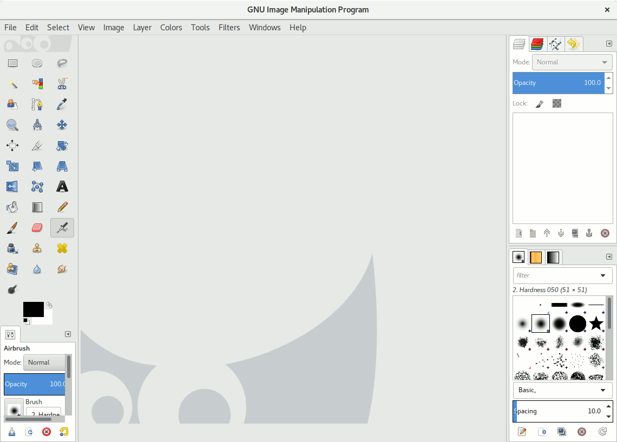Click the foreground color black swatch

pos(34,309)
